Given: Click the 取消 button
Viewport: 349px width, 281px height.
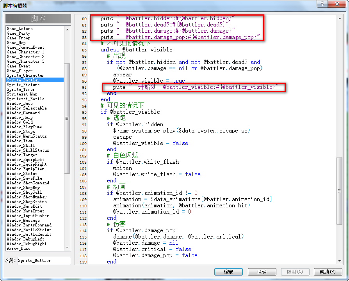Looking at the screenshot, I should (262, 272).
